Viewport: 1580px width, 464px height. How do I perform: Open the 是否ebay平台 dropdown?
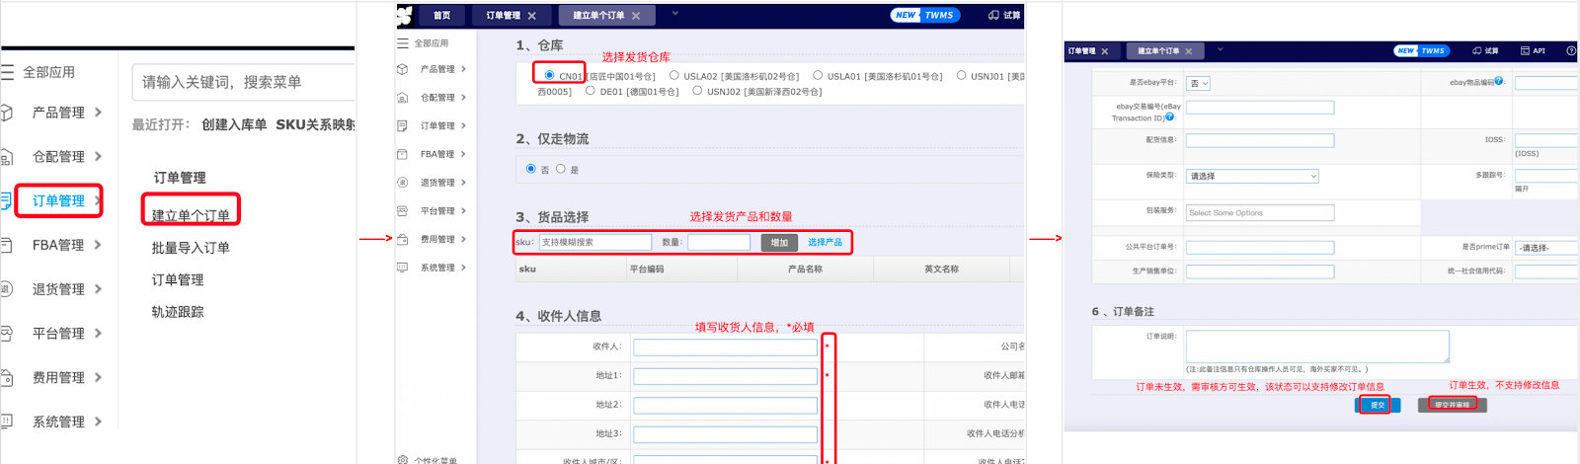[x=1199, y=84]
